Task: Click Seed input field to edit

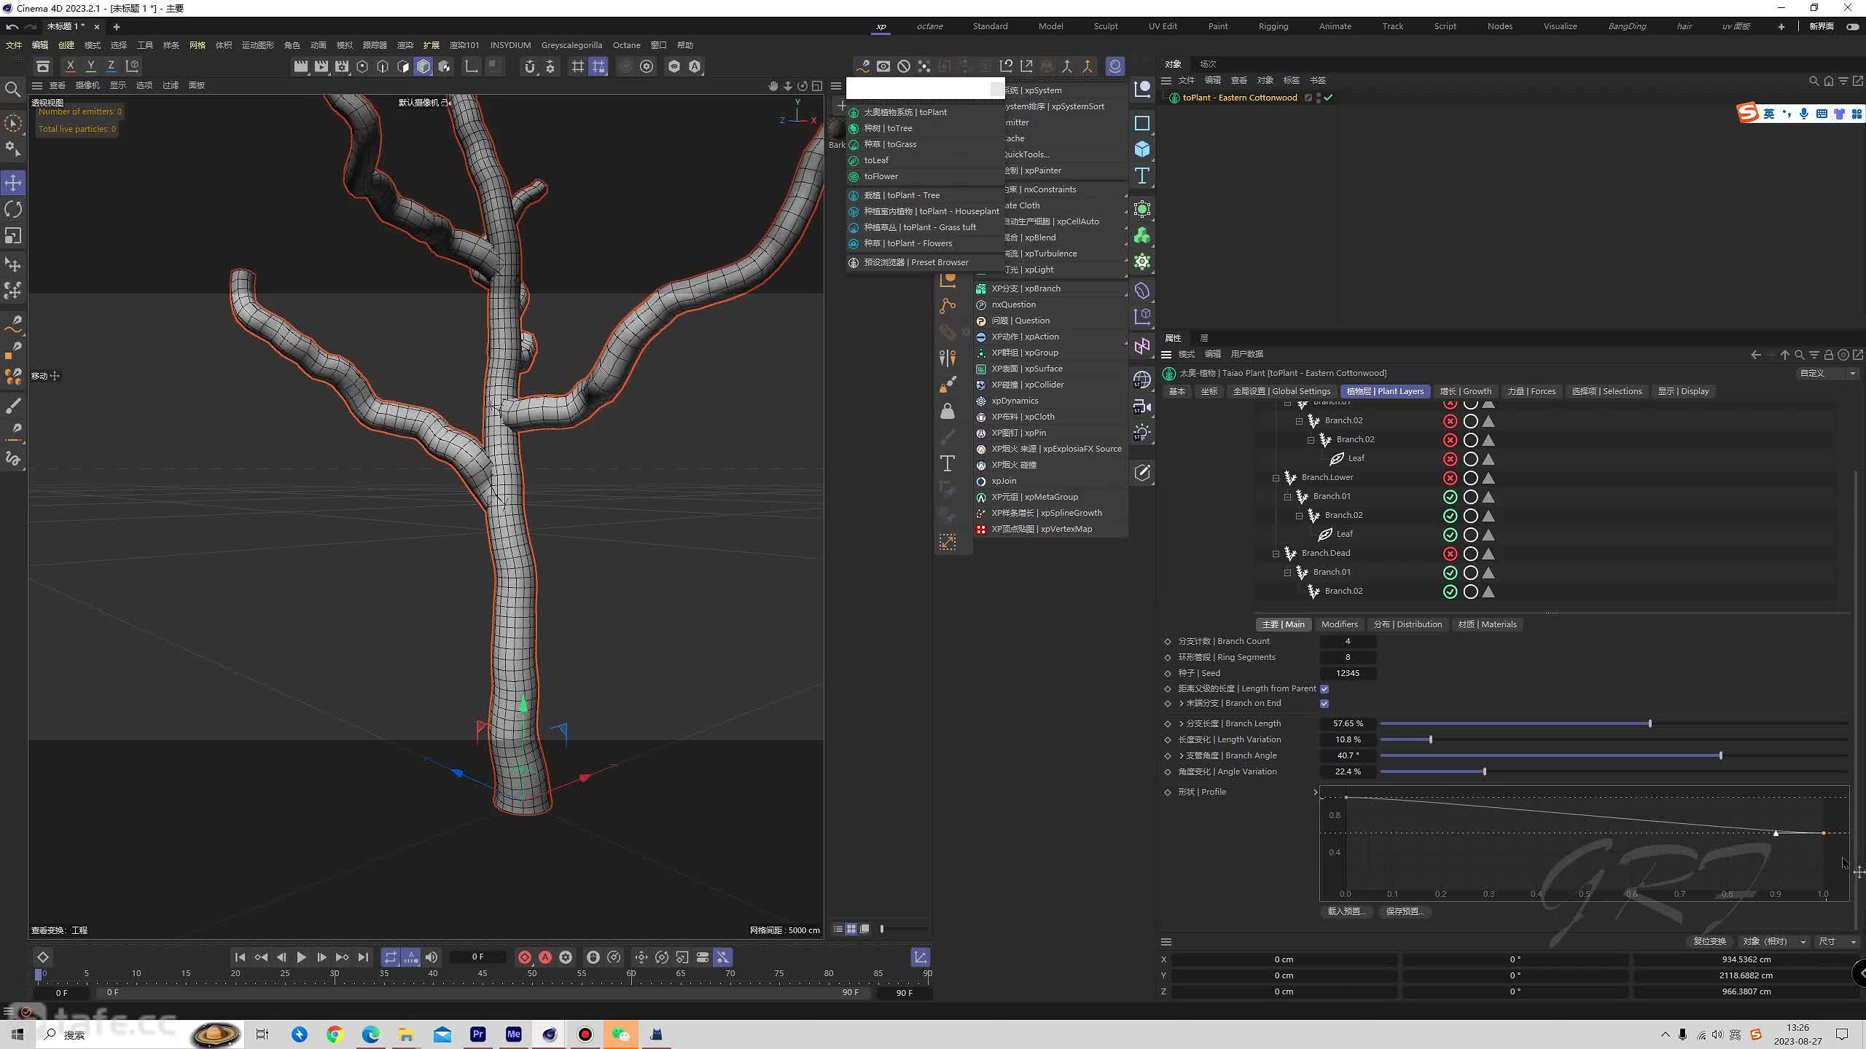Action: (x=1347, y=672)
